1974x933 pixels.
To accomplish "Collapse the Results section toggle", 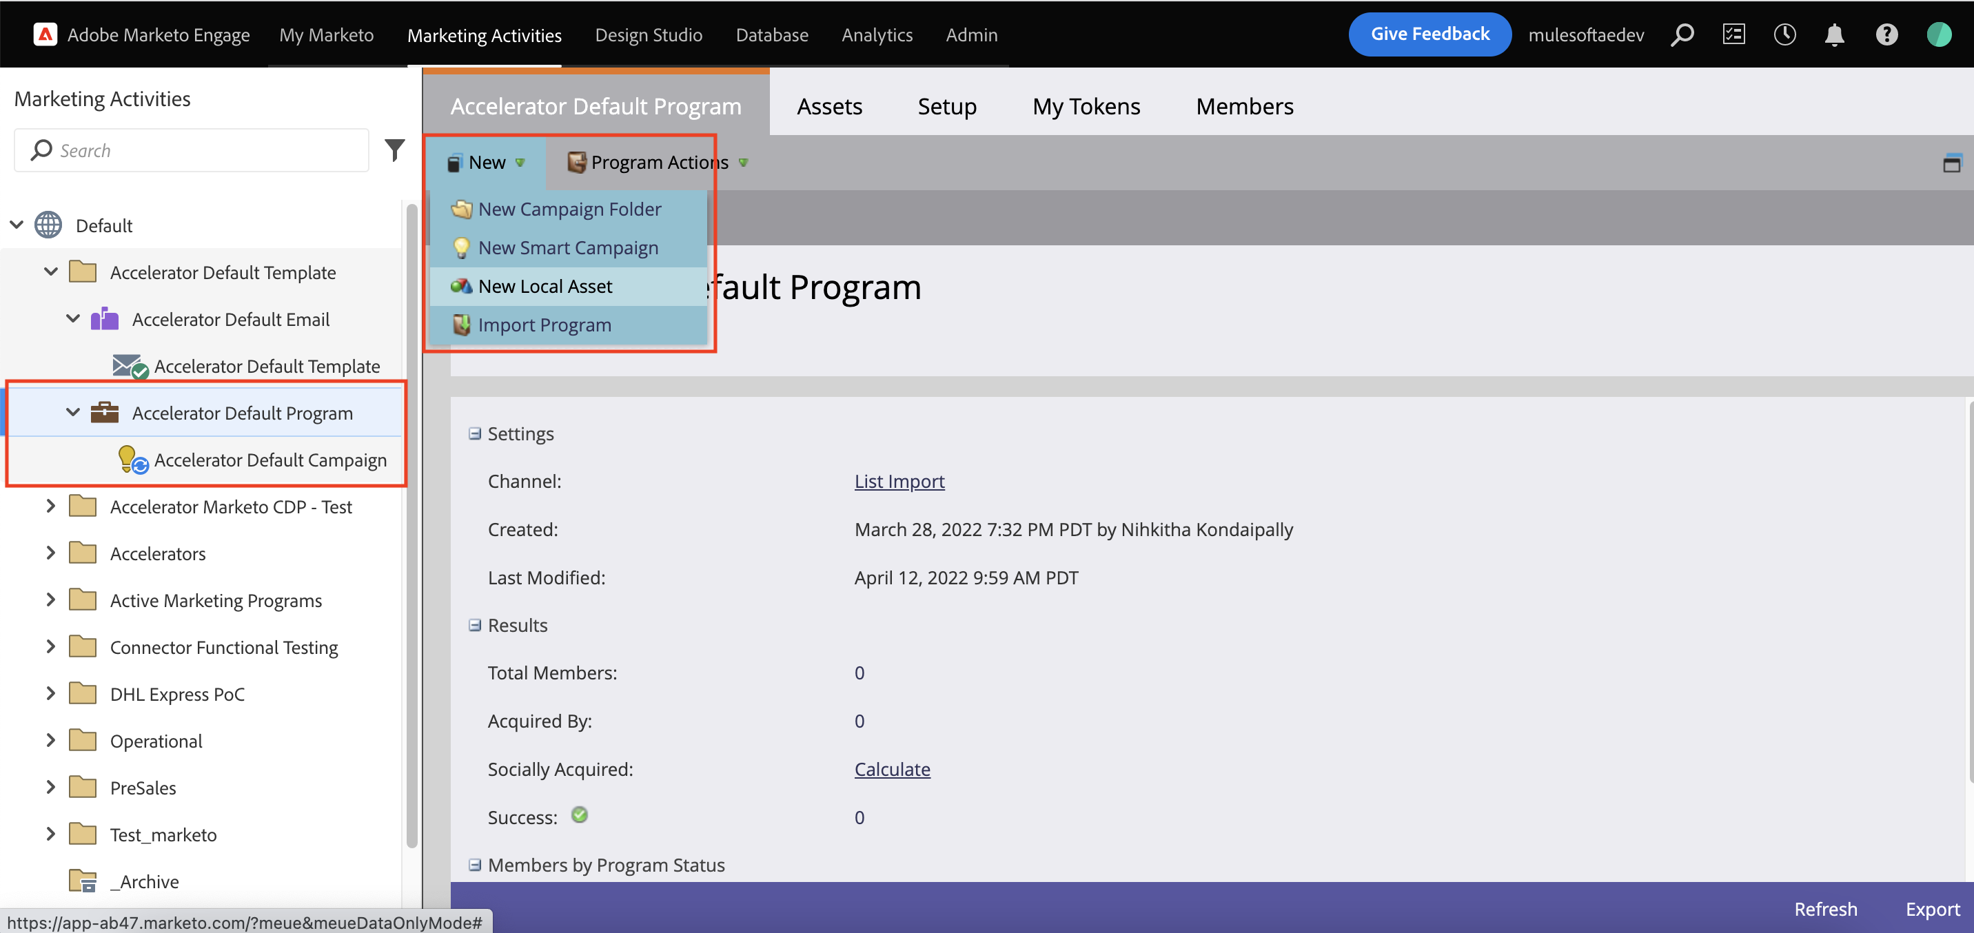I will [x=475, y=625].
